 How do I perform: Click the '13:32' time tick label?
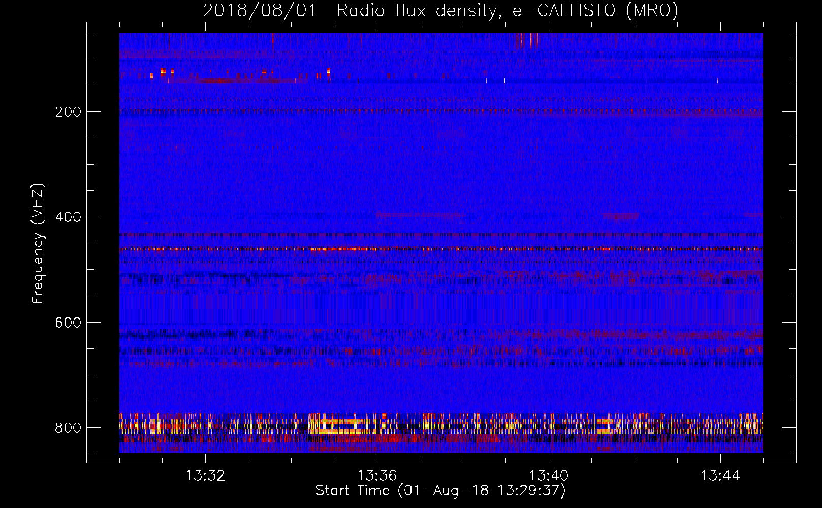205,476
